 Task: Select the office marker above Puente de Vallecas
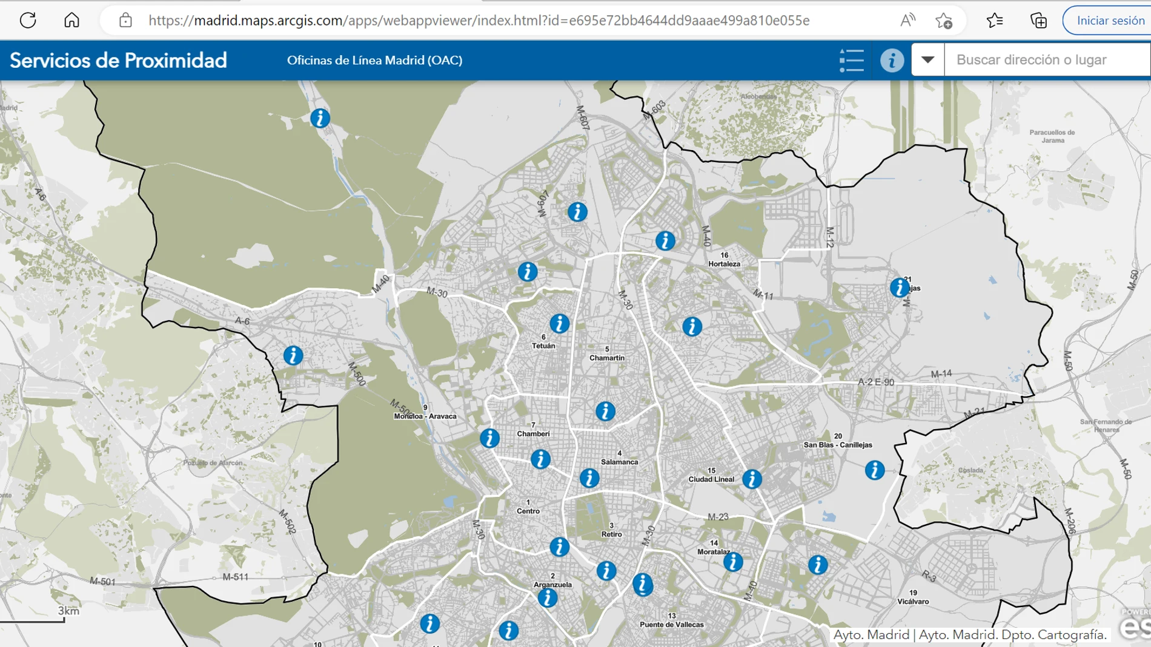point(643,585)
